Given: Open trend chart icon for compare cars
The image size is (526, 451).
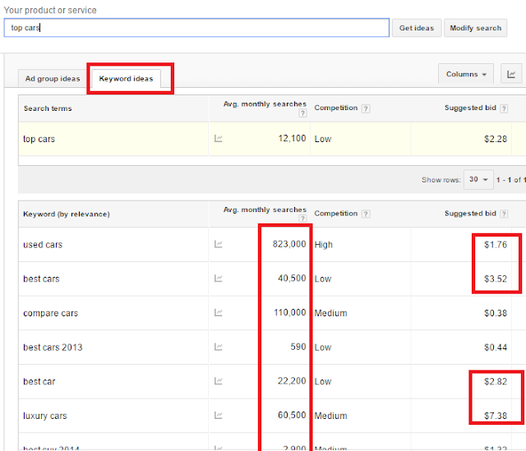Looking at the screenshot, I should pyautogui.click(x=219, y=313).
